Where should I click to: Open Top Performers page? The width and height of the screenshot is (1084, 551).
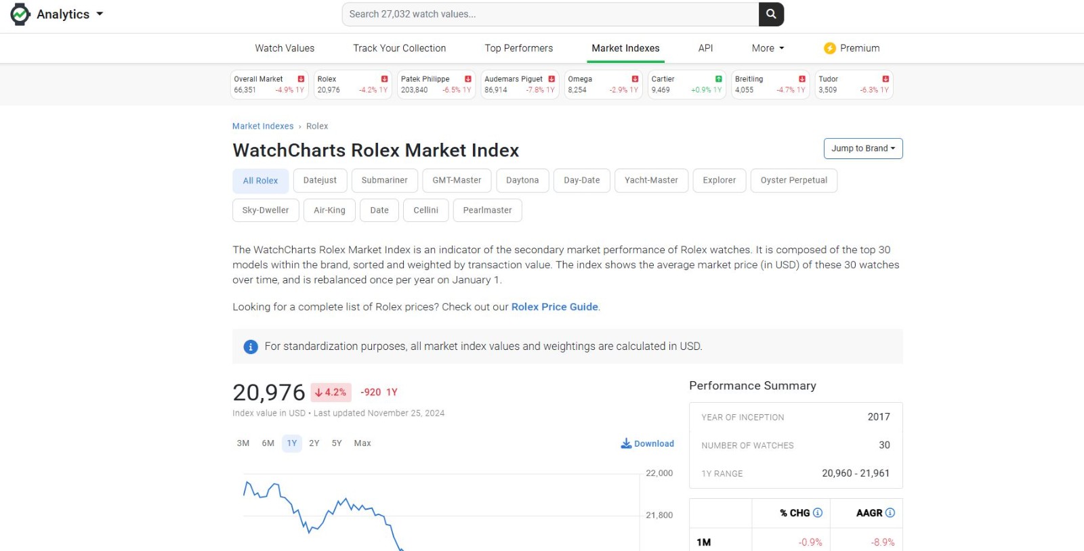pos(519,48)
